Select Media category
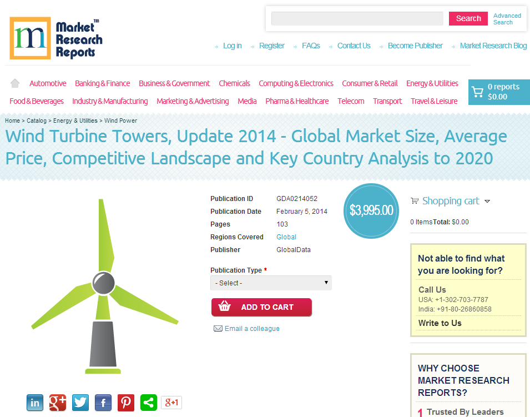Screen dimensions: 530x417 tap(247, 101)
